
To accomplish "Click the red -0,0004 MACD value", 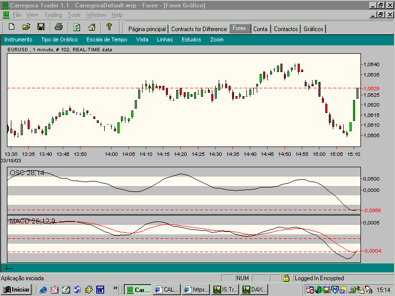I will [372, 251].
